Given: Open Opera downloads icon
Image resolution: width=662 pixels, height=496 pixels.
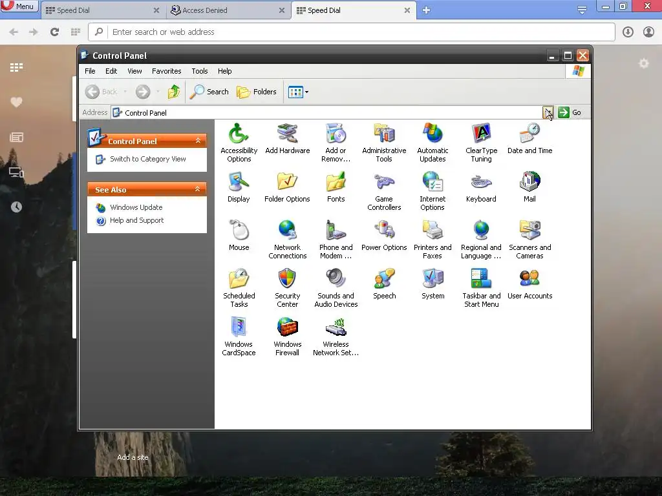Looking at the screenshot, I should pos(628,32).
